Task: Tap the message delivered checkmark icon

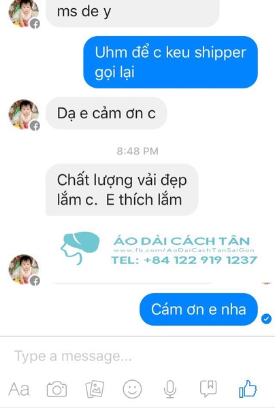Action: (266, 319)
